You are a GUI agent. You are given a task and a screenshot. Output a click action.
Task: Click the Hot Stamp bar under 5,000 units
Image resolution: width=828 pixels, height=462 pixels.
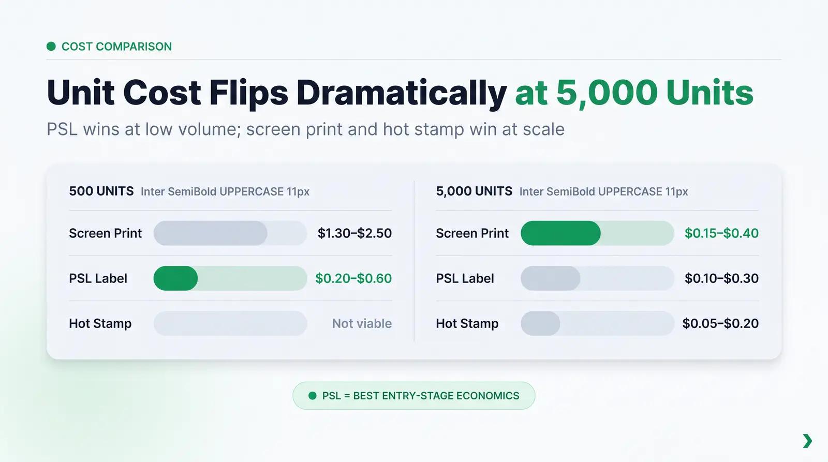597,323
